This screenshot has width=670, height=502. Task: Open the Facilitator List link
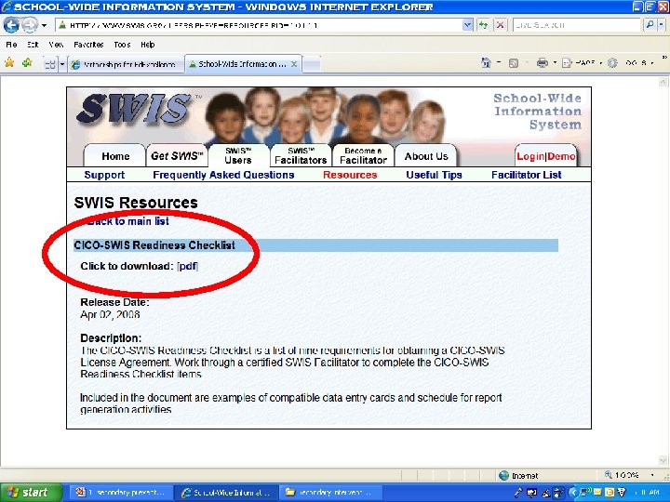tap(527, 175)
